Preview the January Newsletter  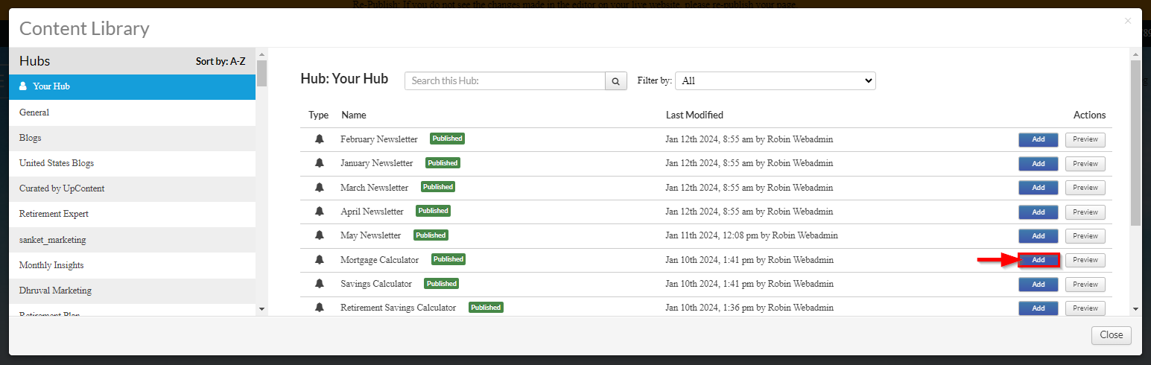[x=1085, y=164]
